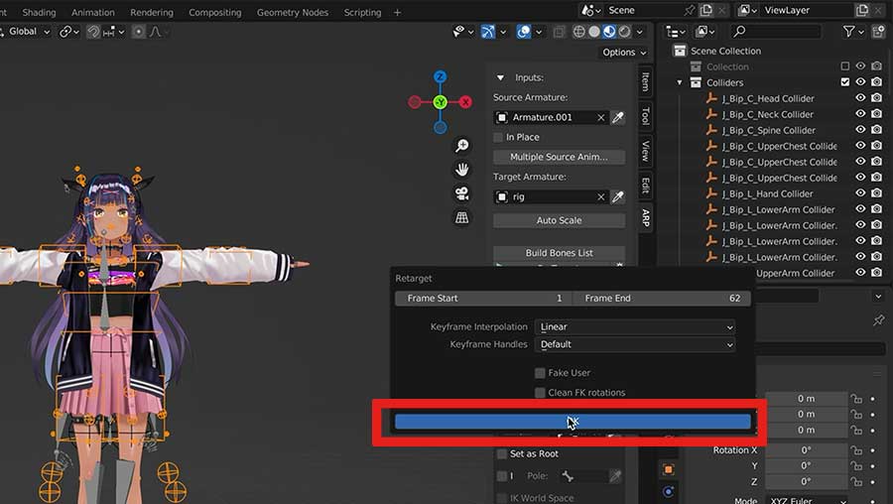The height and width of the screenshot is (504, 893).
Task: Open rotation Mode XYZ Euler dropdown
Action: [x=806, y=499]
